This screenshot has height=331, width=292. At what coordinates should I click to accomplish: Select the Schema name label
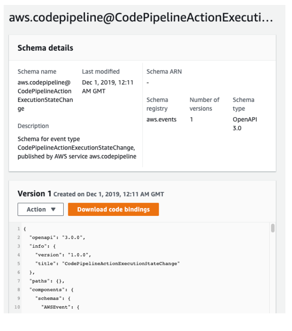coord(37,72)
